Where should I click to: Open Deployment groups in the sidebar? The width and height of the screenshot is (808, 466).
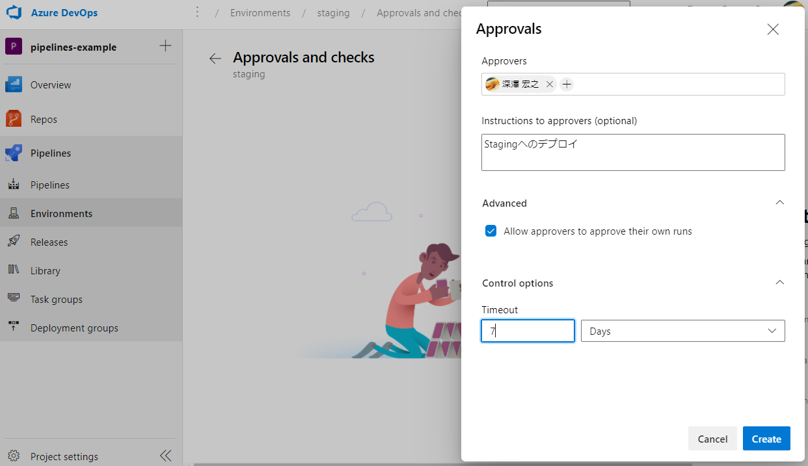[74, 328]
